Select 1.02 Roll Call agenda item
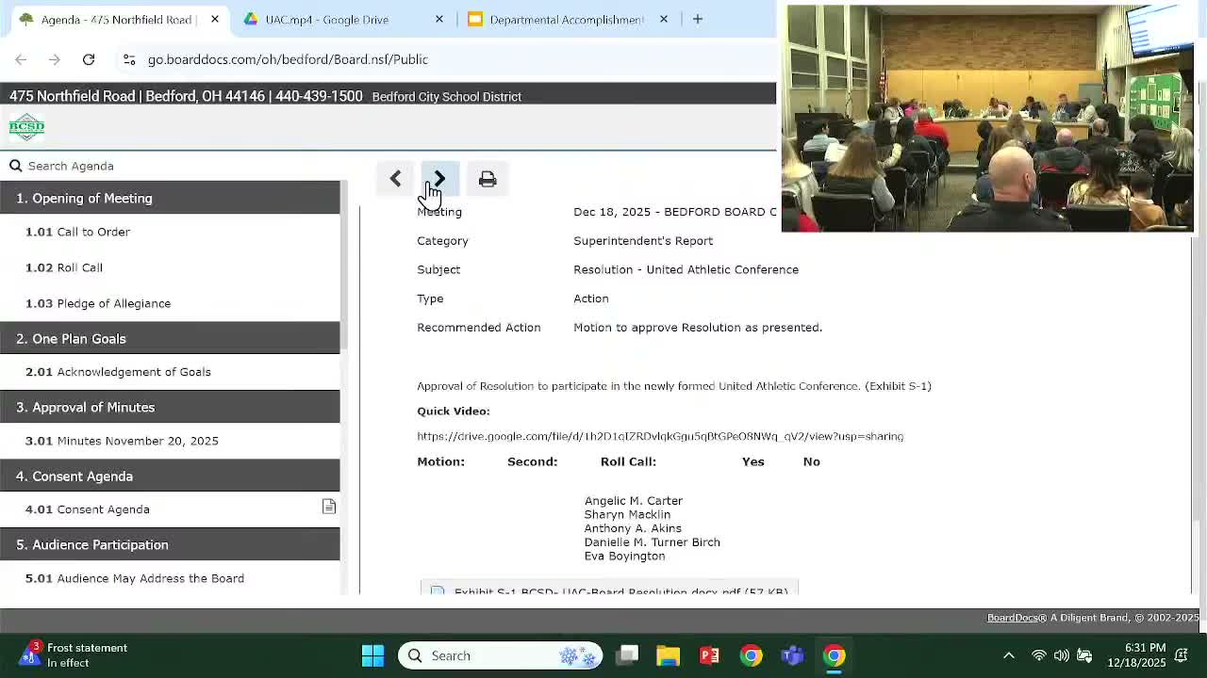Viewport: 1207px width, 678px height. pyautogui.click(x=79, y=267)
